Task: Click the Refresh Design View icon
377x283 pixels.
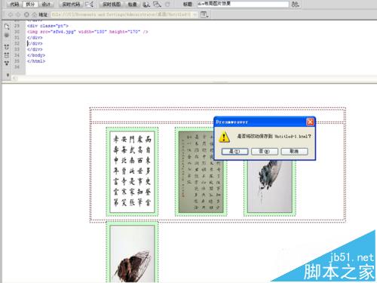Action: click(167, 5)
